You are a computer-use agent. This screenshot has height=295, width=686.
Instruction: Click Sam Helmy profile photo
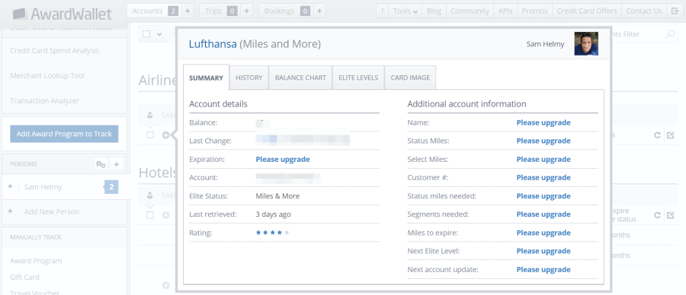point(586,43)
